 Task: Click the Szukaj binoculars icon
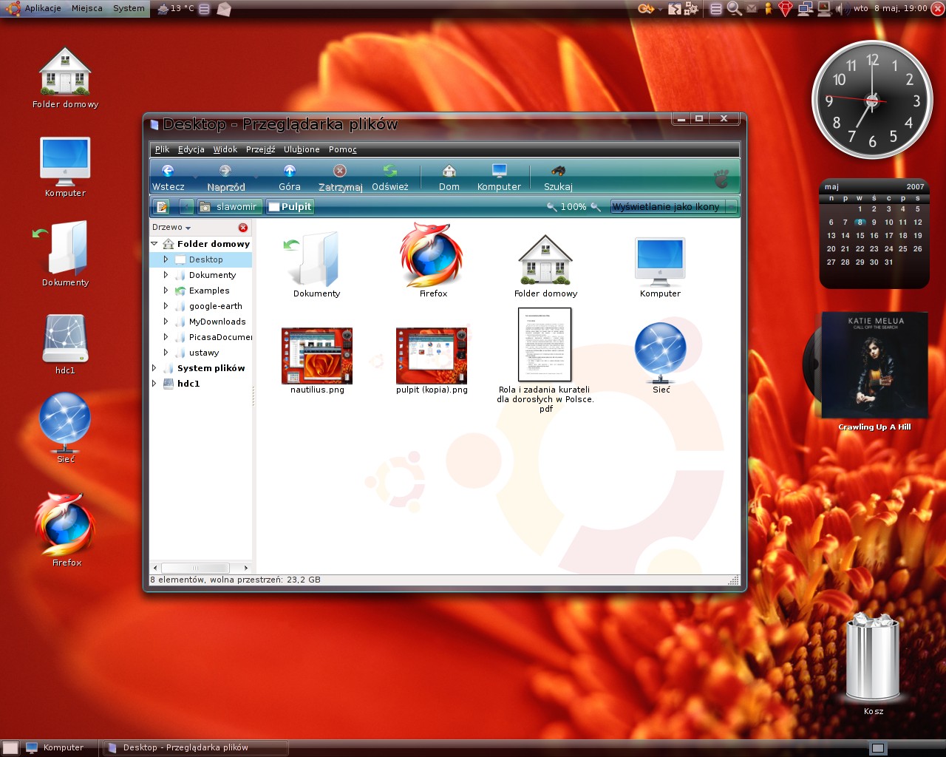558,171
